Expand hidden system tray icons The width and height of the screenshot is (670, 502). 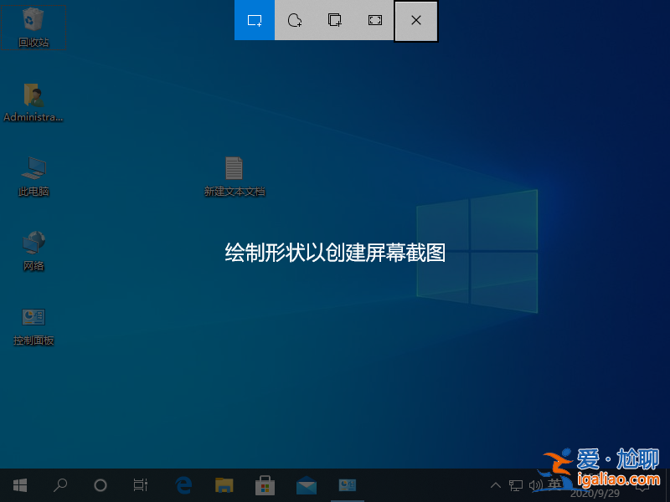tap(496, 484)
